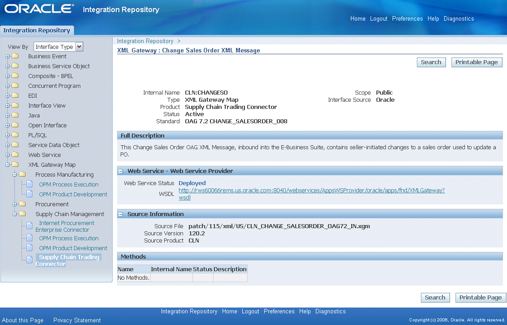
Task: Collapse the XML Gateway Map node
Action: [x=8, y=165]
